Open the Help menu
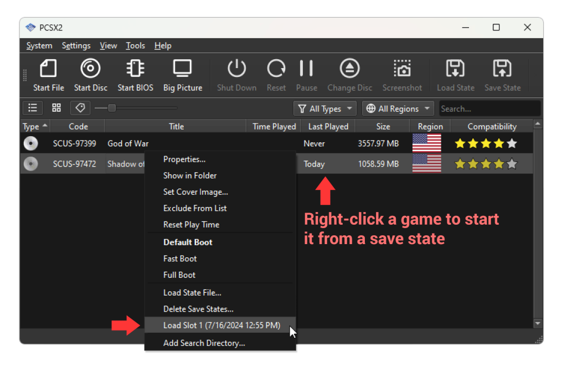 [163, 46]
